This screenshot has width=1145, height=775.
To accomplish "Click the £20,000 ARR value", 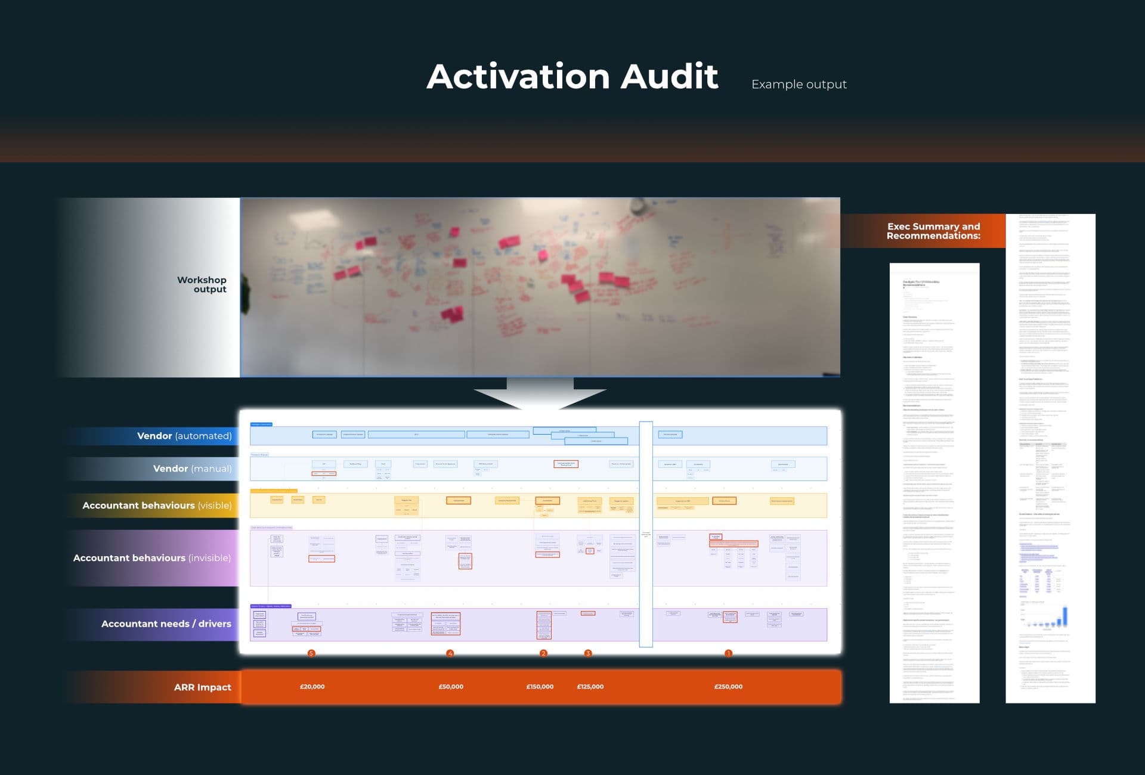I will [312, 687].
